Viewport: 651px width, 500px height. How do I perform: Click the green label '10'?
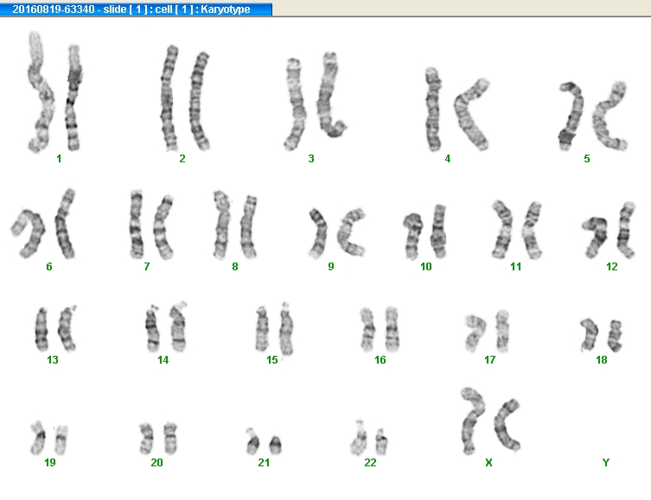(426, 267)
